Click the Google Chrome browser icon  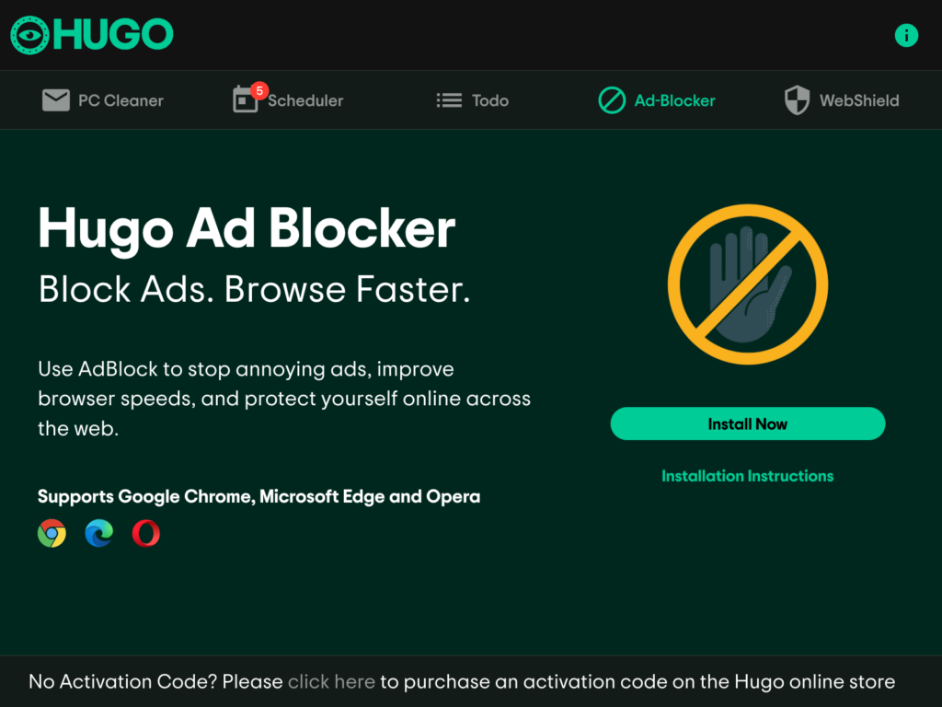[x=52, y=533]
